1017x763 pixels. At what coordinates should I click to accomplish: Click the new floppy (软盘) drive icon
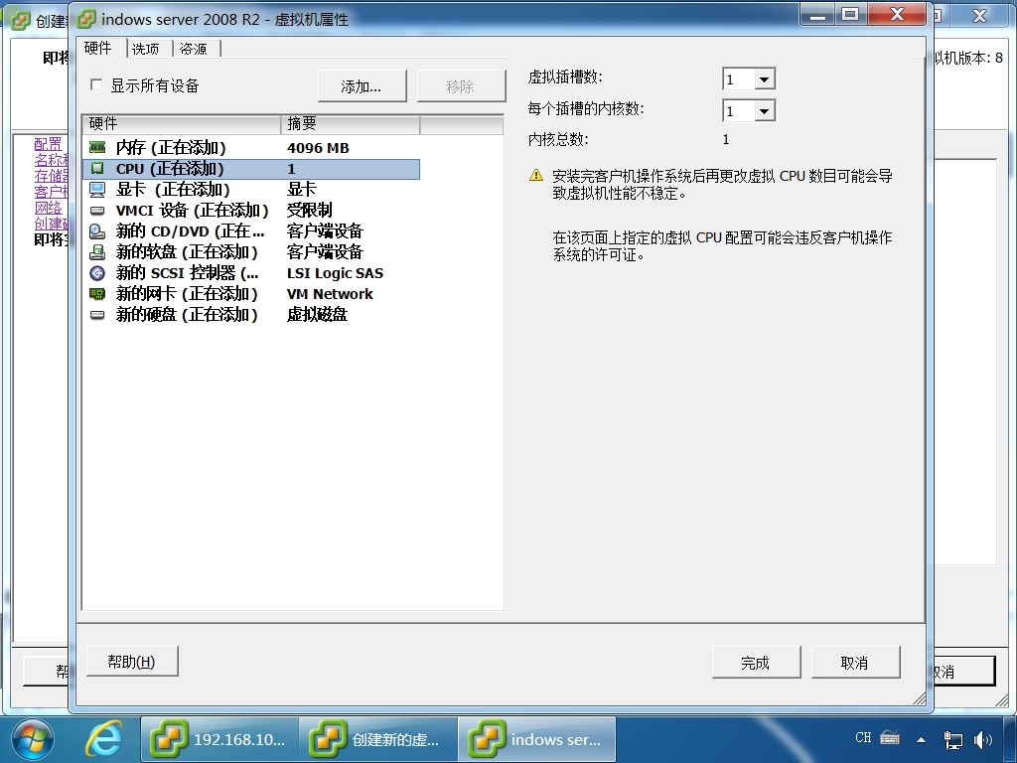pos(97,251)
